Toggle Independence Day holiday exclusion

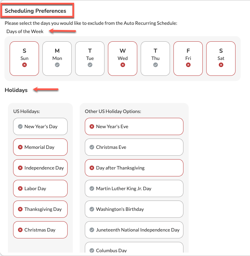pos(40,168)
